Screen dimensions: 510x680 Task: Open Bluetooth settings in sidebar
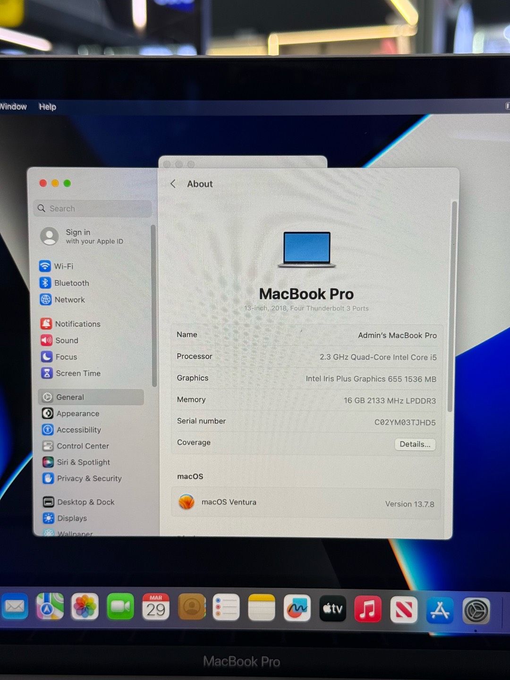coord(65,283)
